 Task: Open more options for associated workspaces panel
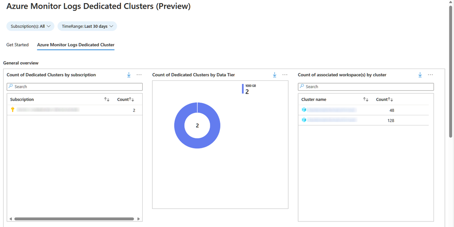(x=430, y=75)
